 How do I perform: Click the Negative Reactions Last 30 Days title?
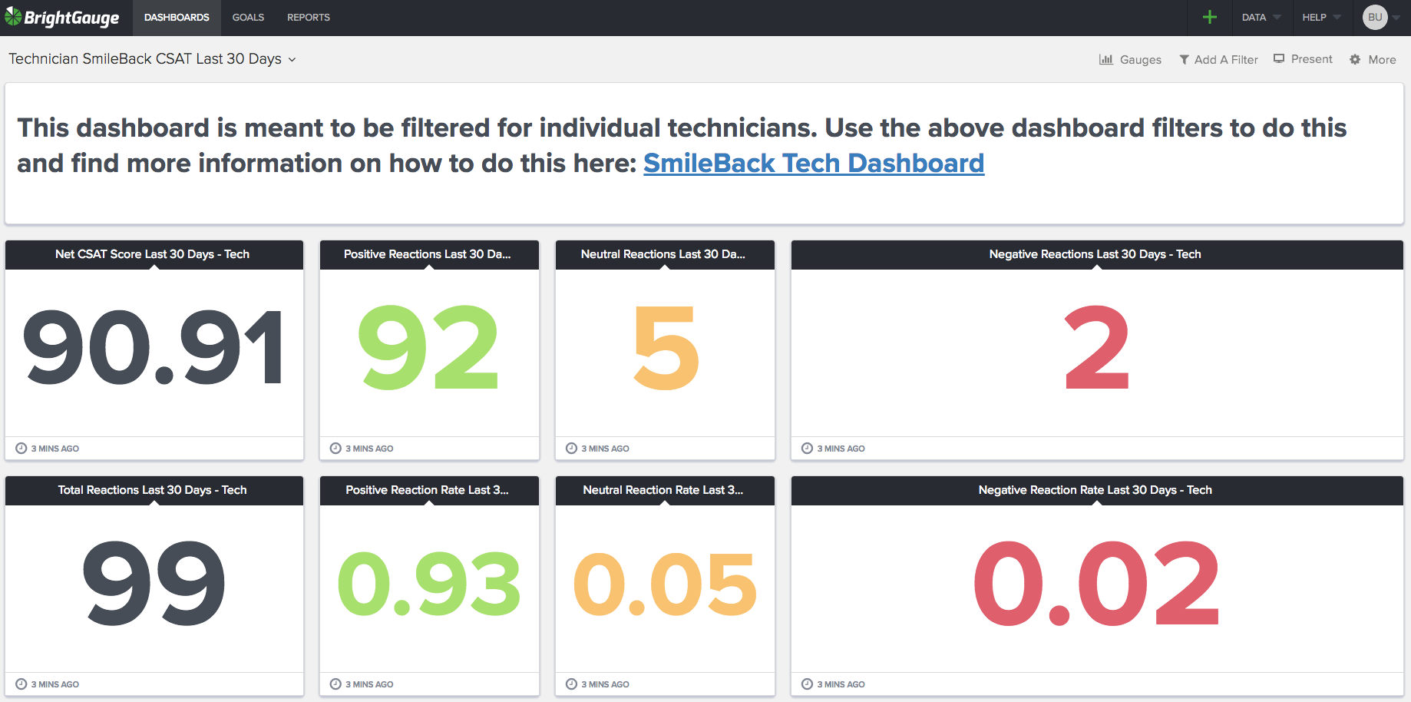coord(1095,254)
